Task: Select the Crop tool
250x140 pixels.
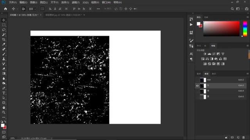Action: pyautogui.click(x=4, y=40)
